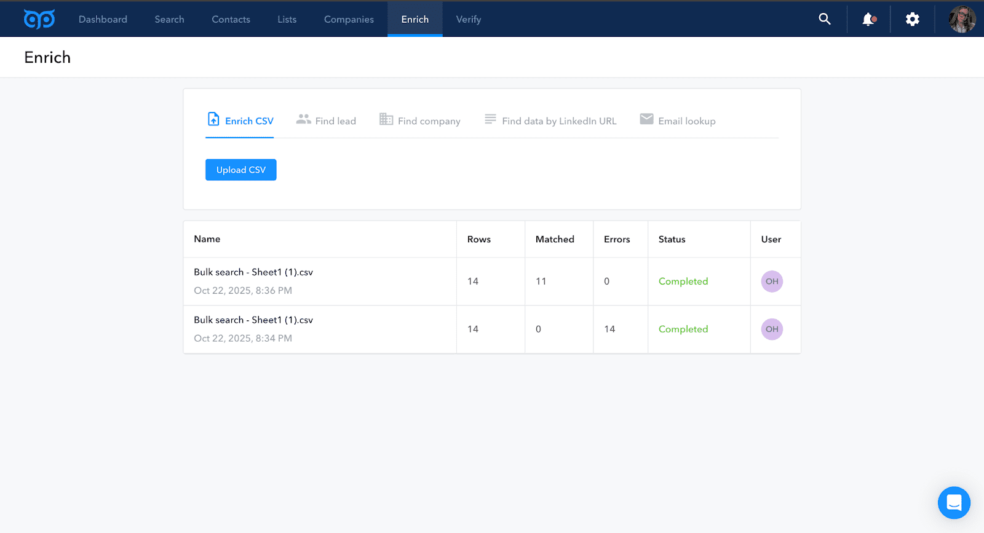Open the notifications bell

tap(868, 19)
